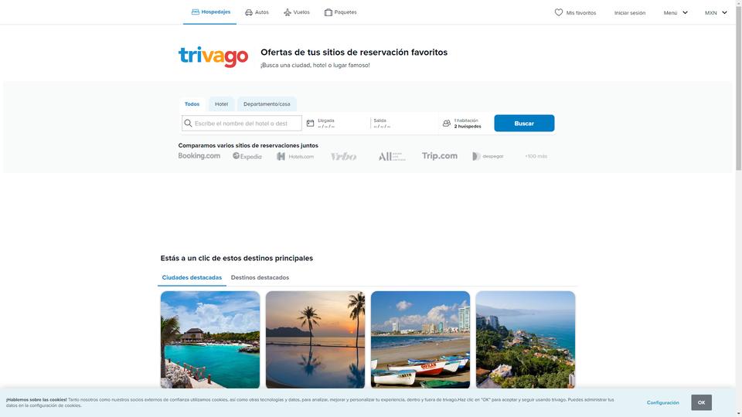Expand the Menú dropdown
This screenshot has width=742, height=417.
[x=676, y=13]
